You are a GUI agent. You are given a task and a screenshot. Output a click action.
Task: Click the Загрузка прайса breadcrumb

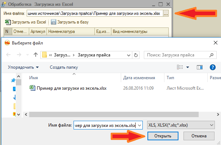point(94,55)
